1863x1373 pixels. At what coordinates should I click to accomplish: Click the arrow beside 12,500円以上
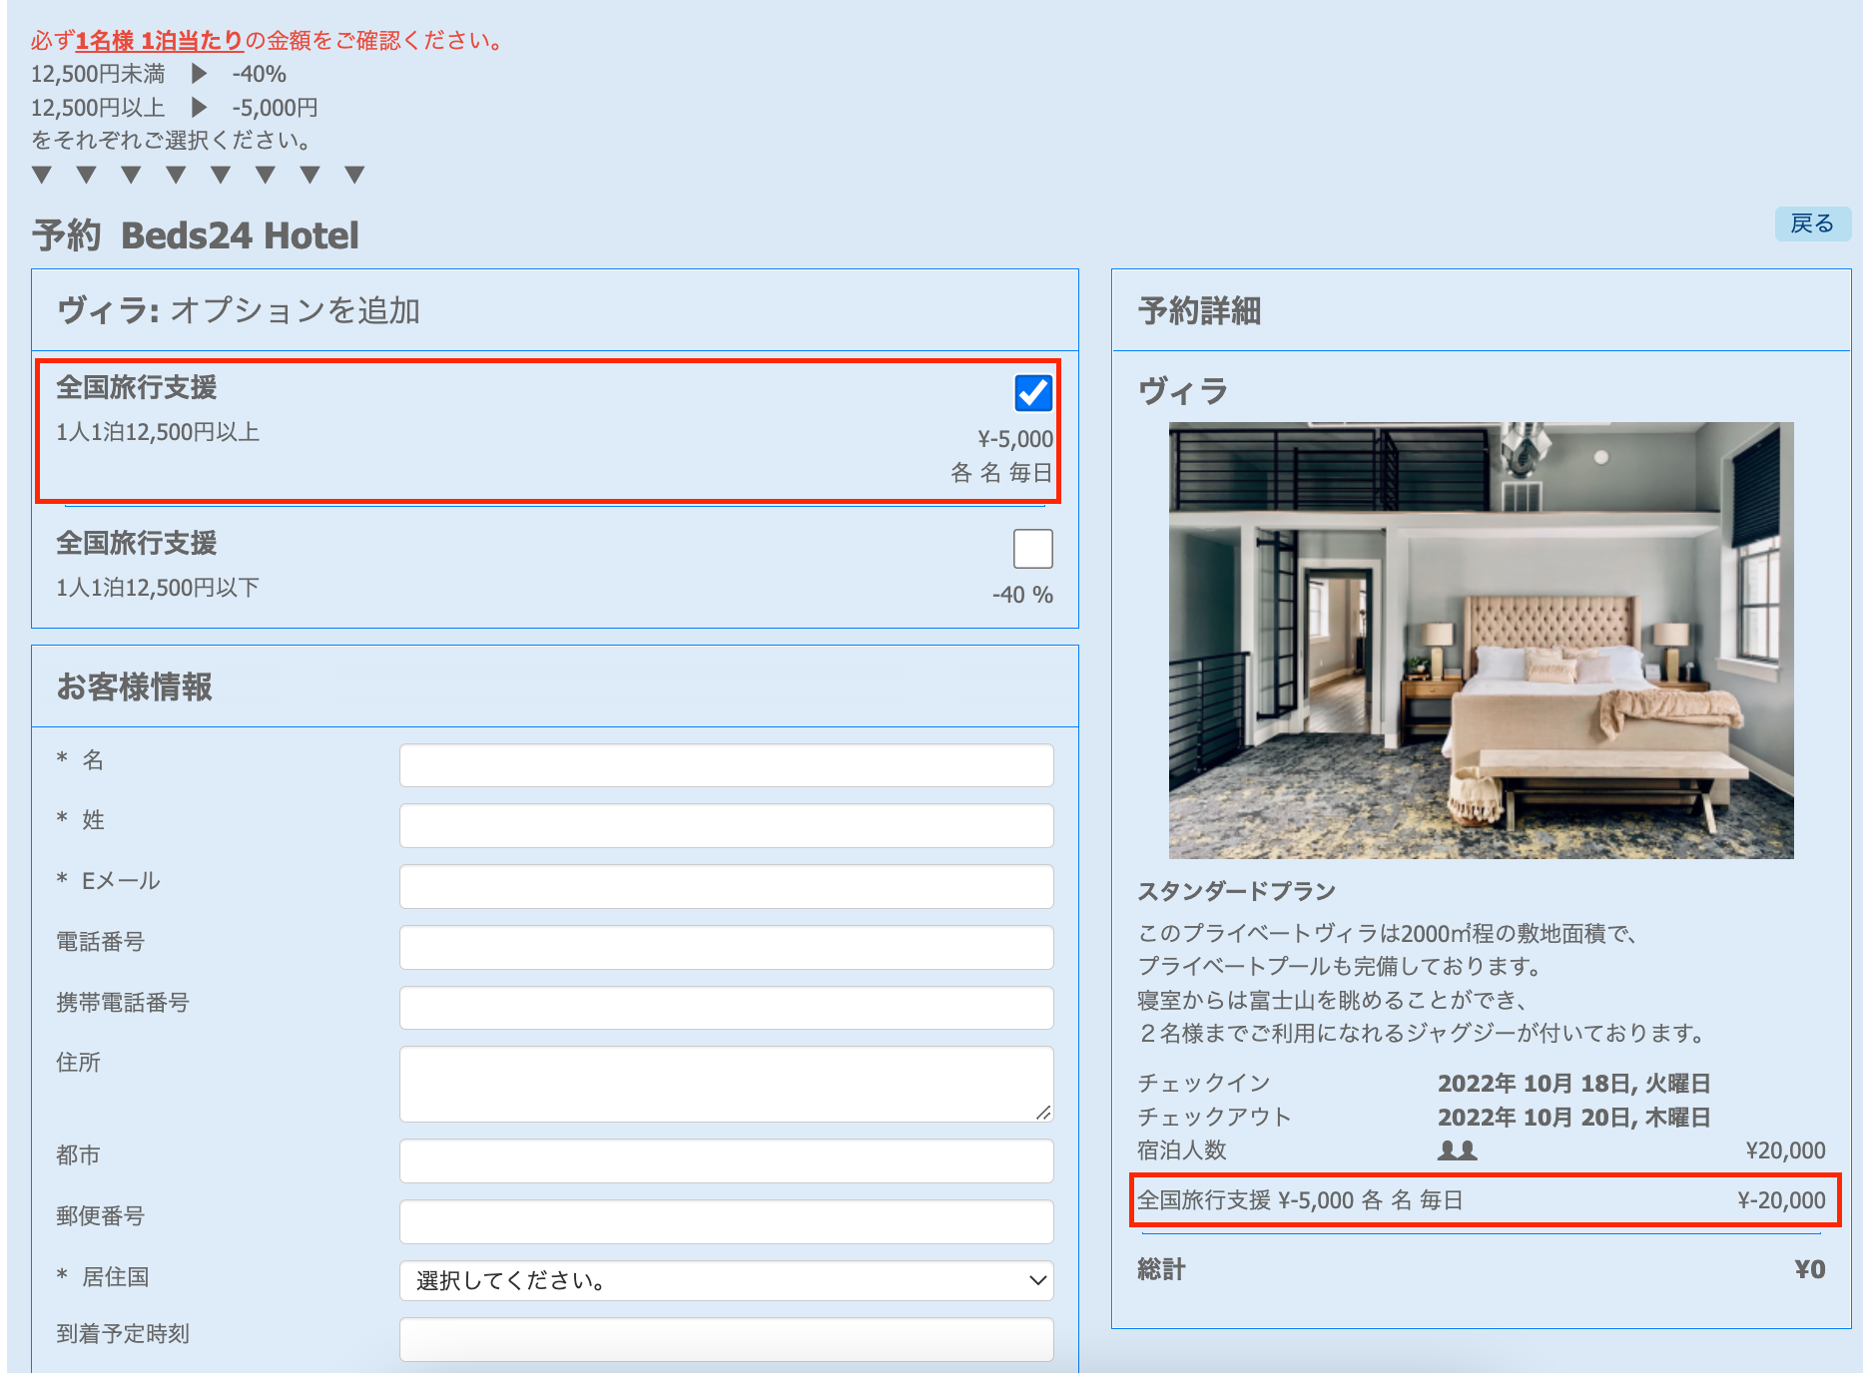[x=199, y=108]
